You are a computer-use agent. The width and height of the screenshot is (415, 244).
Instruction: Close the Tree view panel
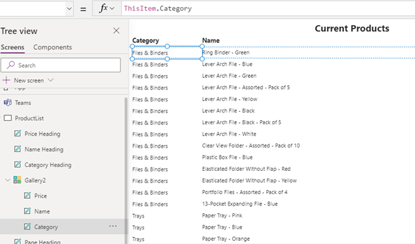(x=116, y=31)
